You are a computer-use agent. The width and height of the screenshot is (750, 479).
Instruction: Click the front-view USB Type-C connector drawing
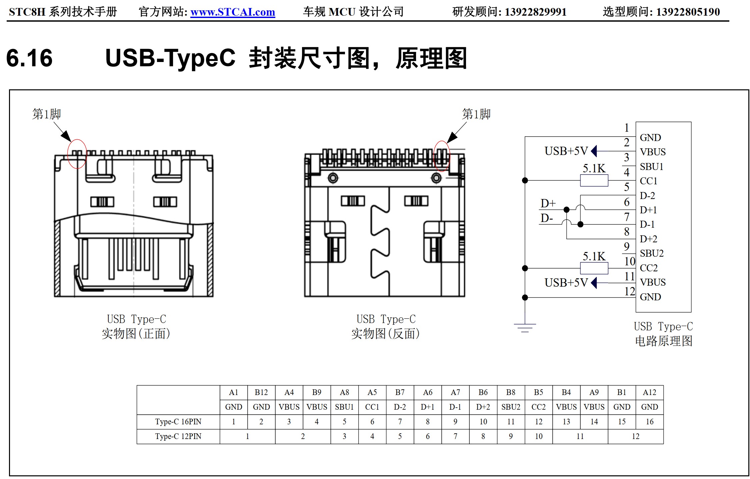(134, 223)
